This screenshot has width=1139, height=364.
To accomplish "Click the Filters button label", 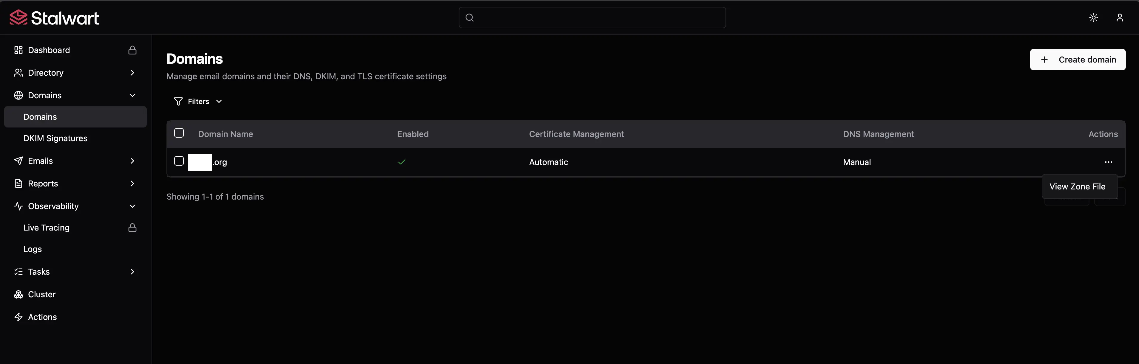I will 198,102.
